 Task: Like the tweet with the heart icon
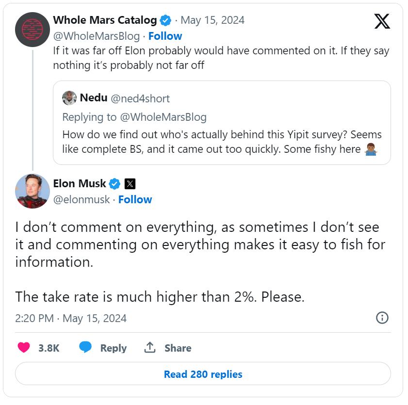click(x=24, y=348)
